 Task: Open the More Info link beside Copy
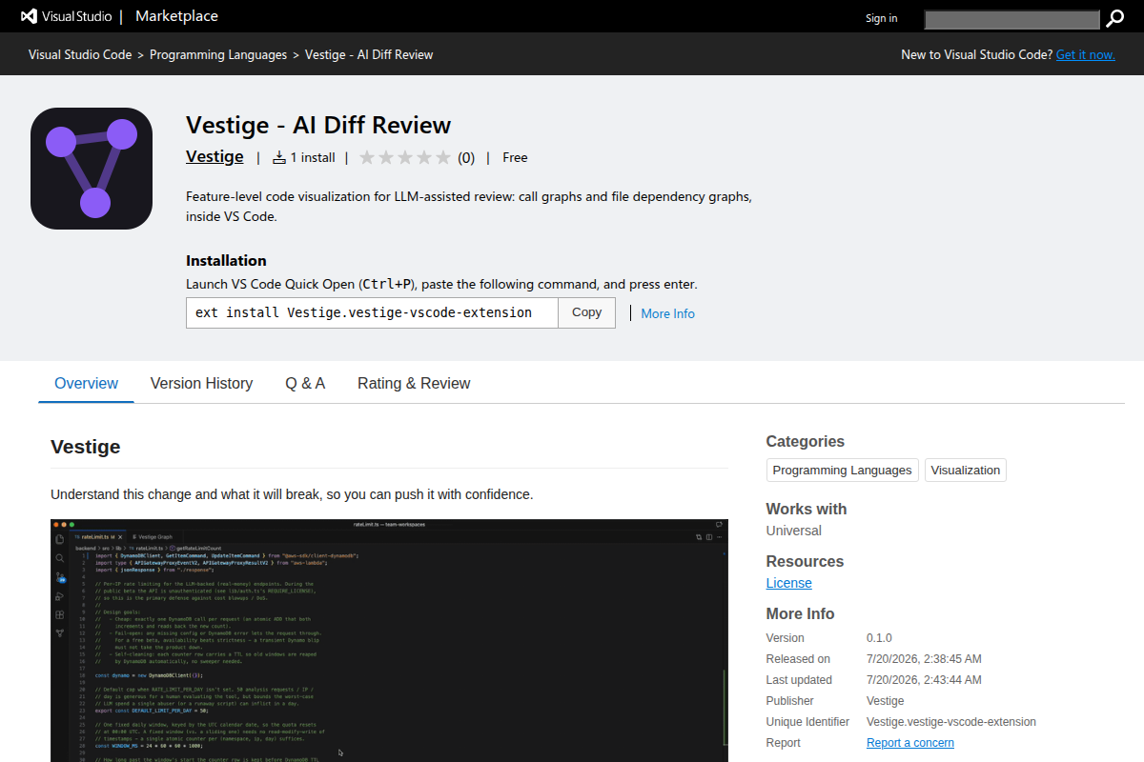tap(667, 313)
